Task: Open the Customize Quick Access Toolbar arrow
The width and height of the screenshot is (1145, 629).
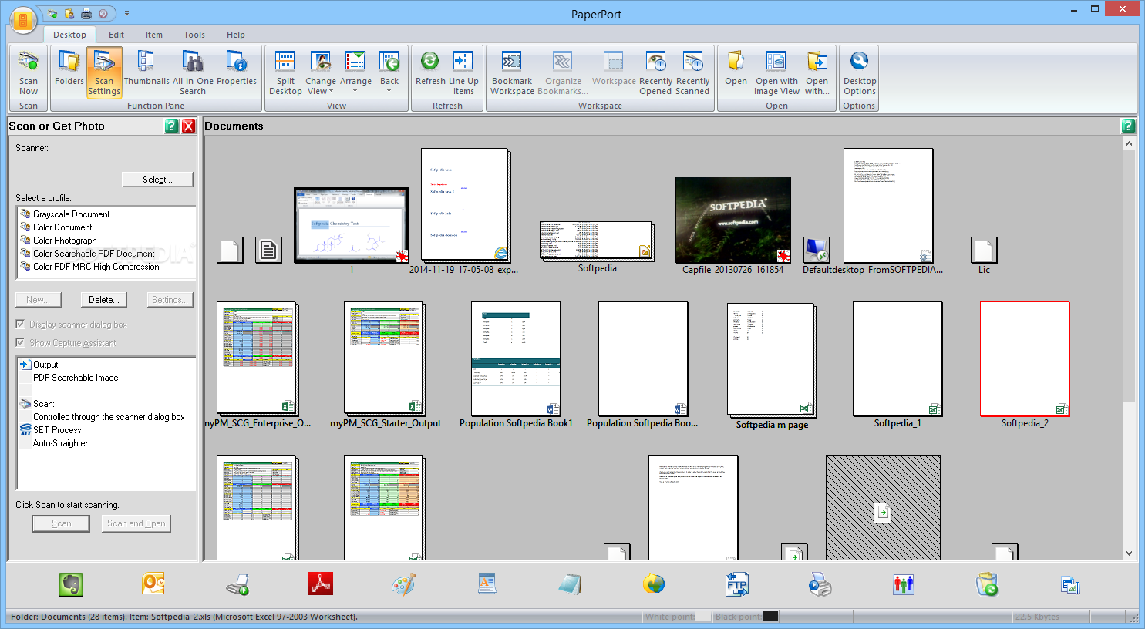Action: (126, 14)
